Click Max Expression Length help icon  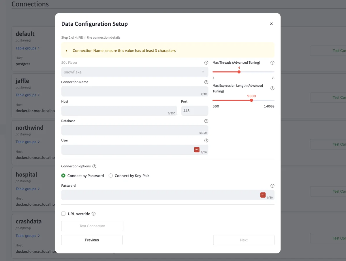272,88
